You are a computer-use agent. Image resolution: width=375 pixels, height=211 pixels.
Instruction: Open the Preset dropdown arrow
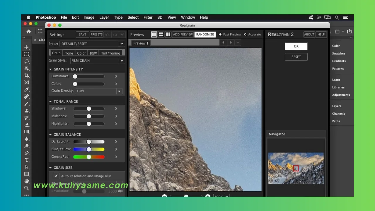point(122,44)
